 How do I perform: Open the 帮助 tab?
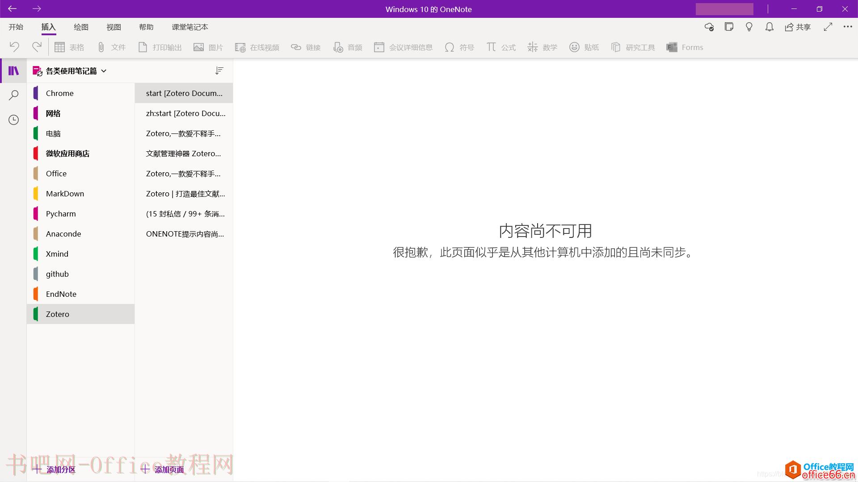click(x=146, y=27)
